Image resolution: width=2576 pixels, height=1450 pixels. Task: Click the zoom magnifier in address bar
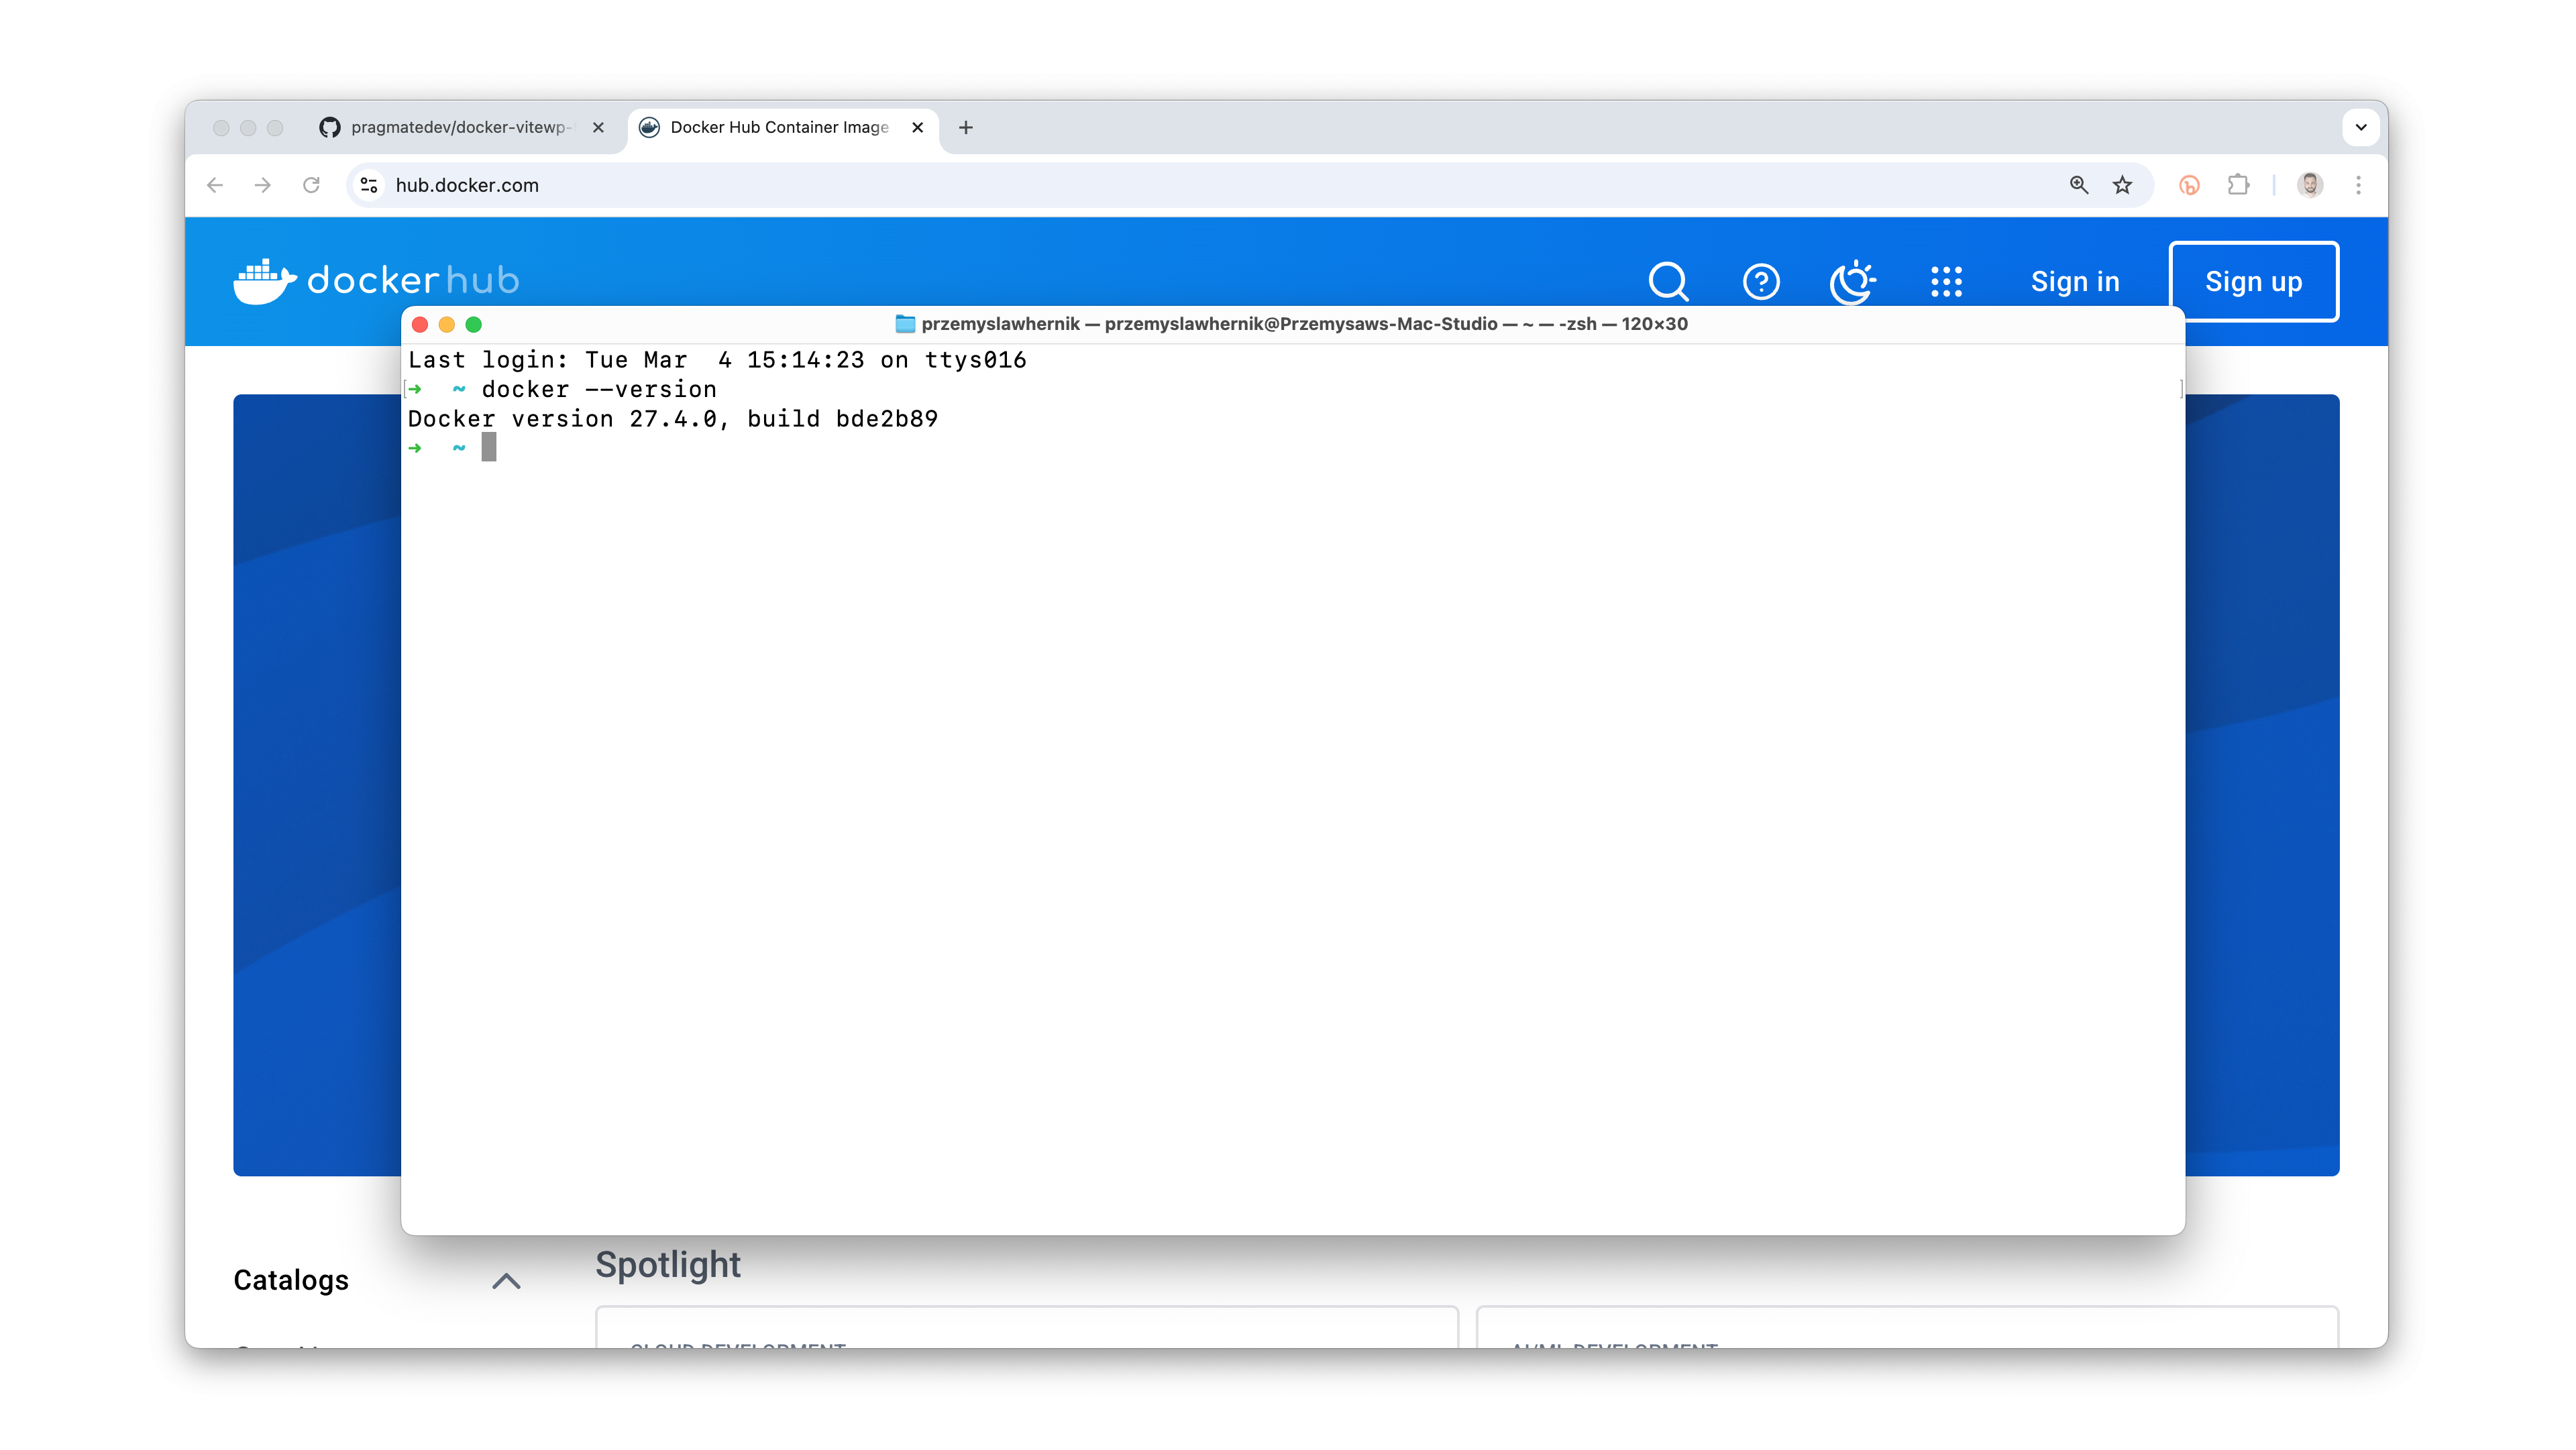2078,185
